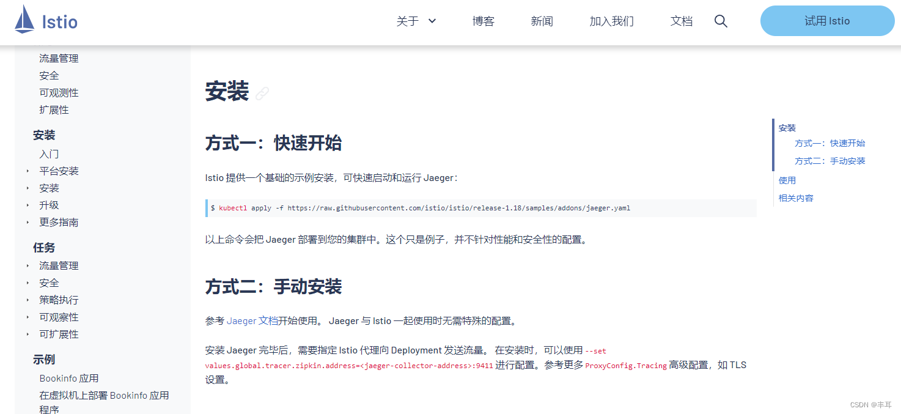Open the search magnifier icon

click(721, 20)
